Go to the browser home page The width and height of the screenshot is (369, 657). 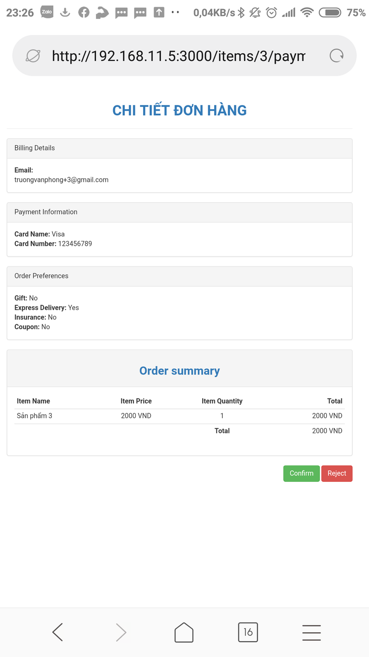[184, 632]
